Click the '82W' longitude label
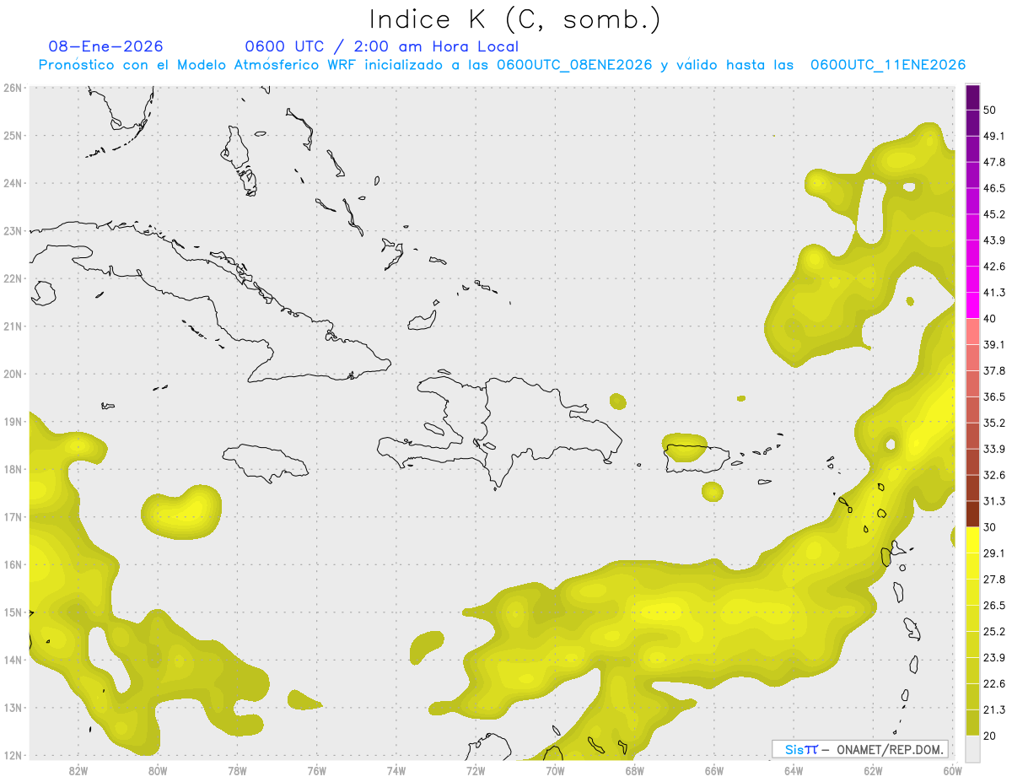The height and width of the screenshot is (782, 1012). 78,770
